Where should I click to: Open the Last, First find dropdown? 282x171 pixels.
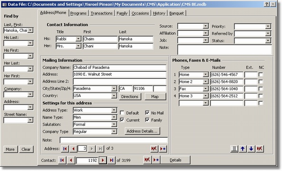[x=30, y=30]
